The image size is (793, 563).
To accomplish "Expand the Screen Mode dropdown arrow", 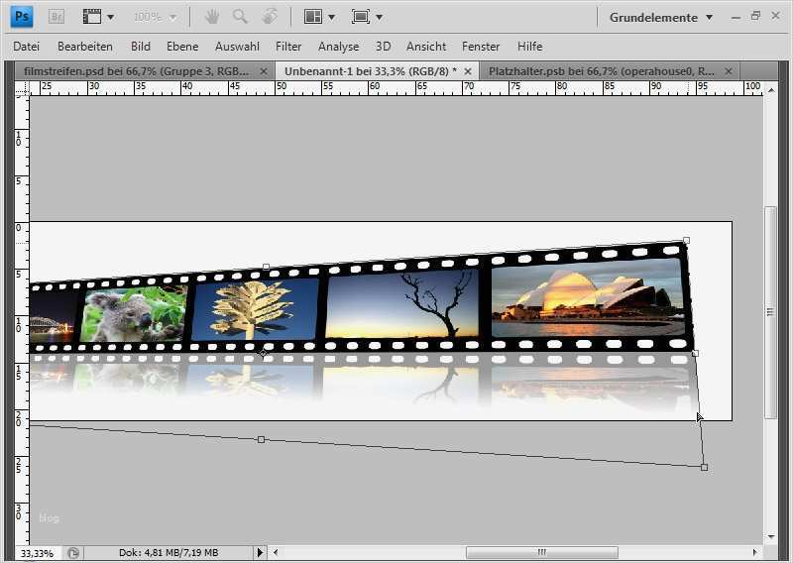I will [379, 17].
